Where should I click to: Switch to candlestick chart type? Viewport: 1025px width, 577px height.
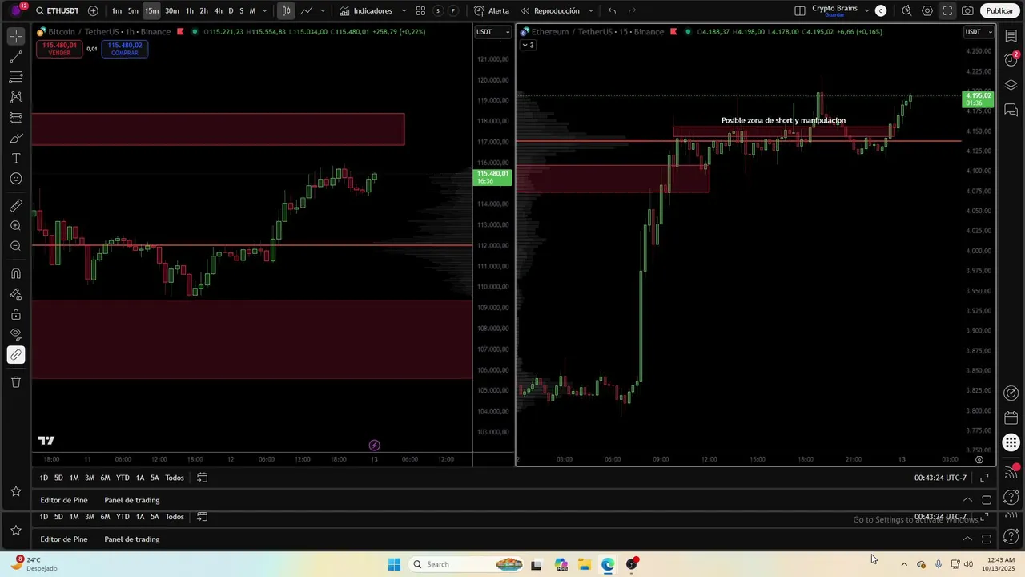pyautogui.click(x=286, y=10)
